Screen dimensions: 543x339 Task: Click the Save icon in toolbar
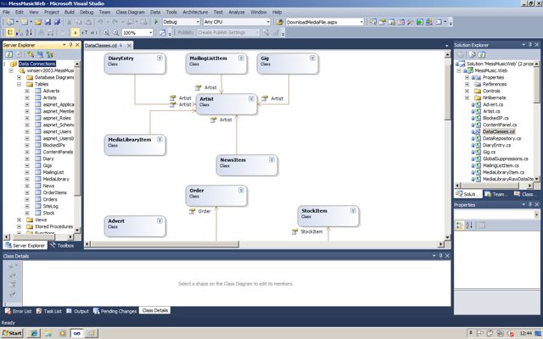point(48,22)
